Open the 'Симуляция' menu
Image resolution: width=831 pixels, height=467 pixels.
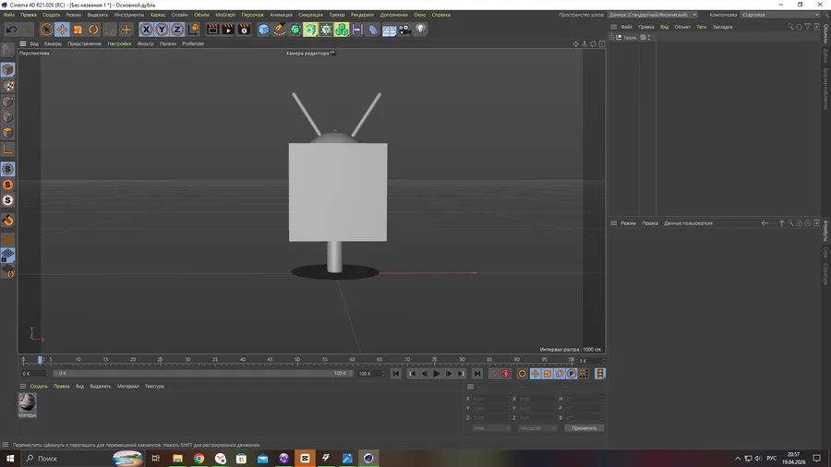tap(310, 15)
